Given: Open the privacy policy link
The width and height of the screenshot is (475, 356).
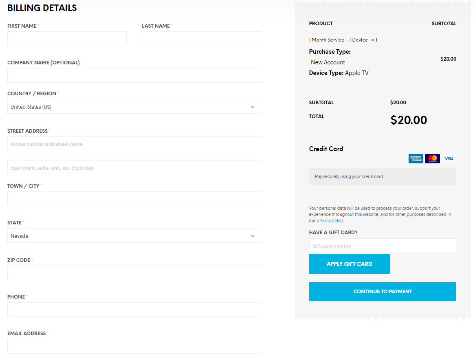Looking at the screenshot, I should pyautogui.click(x=330, y=220).
